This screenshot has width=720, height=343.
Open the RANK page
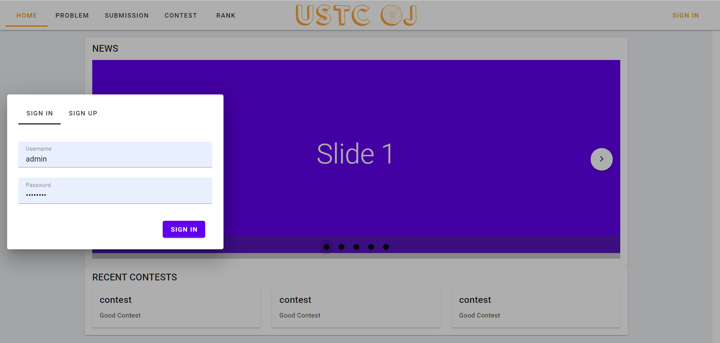[226, 15]
